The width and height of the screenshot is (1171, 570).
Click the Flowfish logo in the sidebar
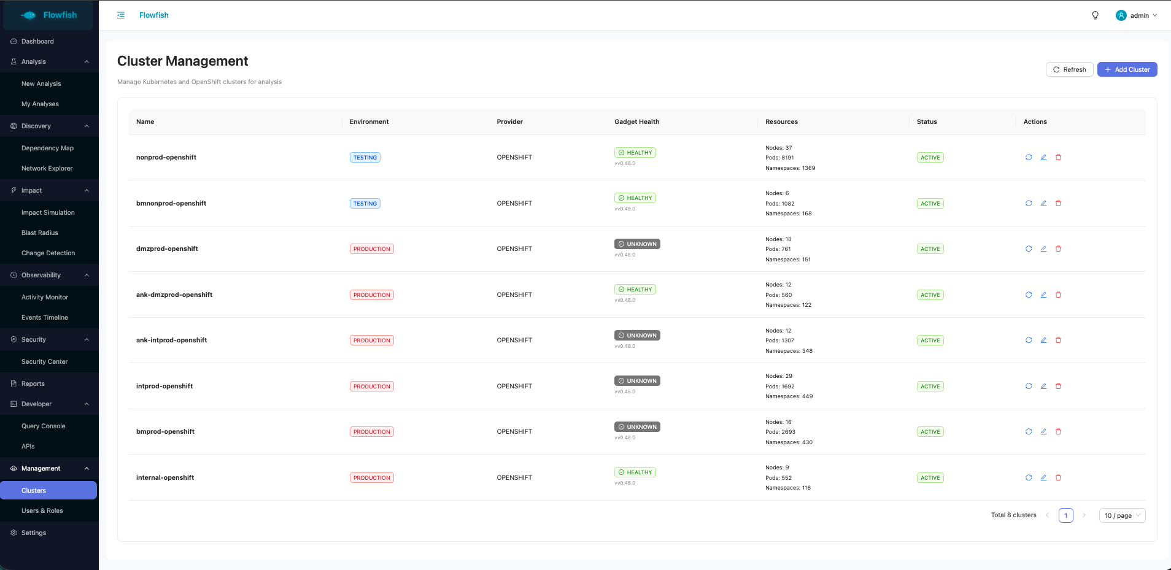[48, 15]
